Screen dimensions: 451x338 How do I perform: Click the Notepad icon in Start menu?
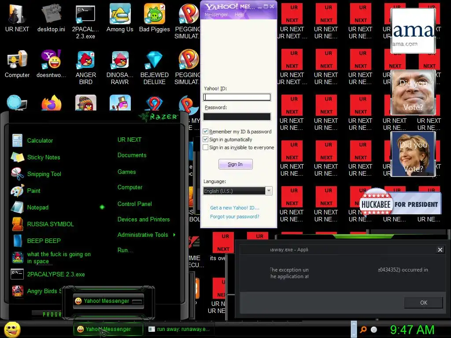coord(17,207)
